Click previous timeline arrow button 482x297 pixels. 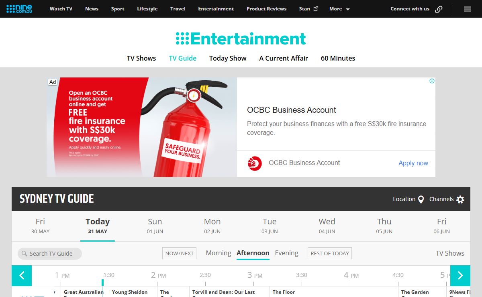[x=22, y=276]
